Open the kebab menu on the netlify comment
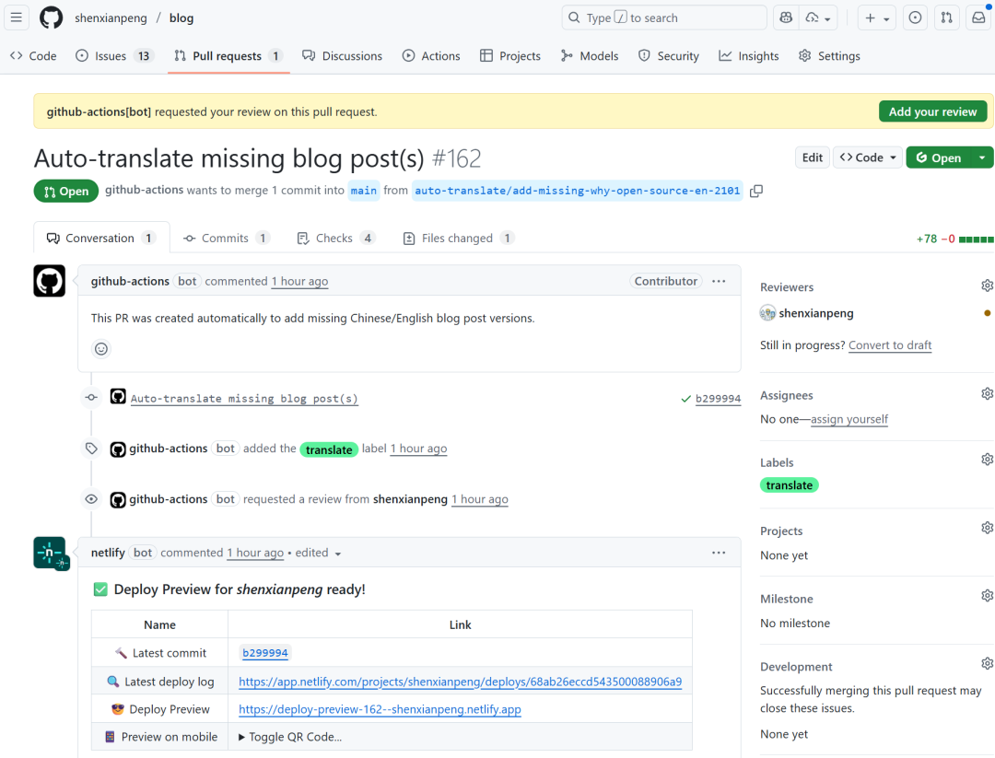The image size is (995, 758). (719, 552)
